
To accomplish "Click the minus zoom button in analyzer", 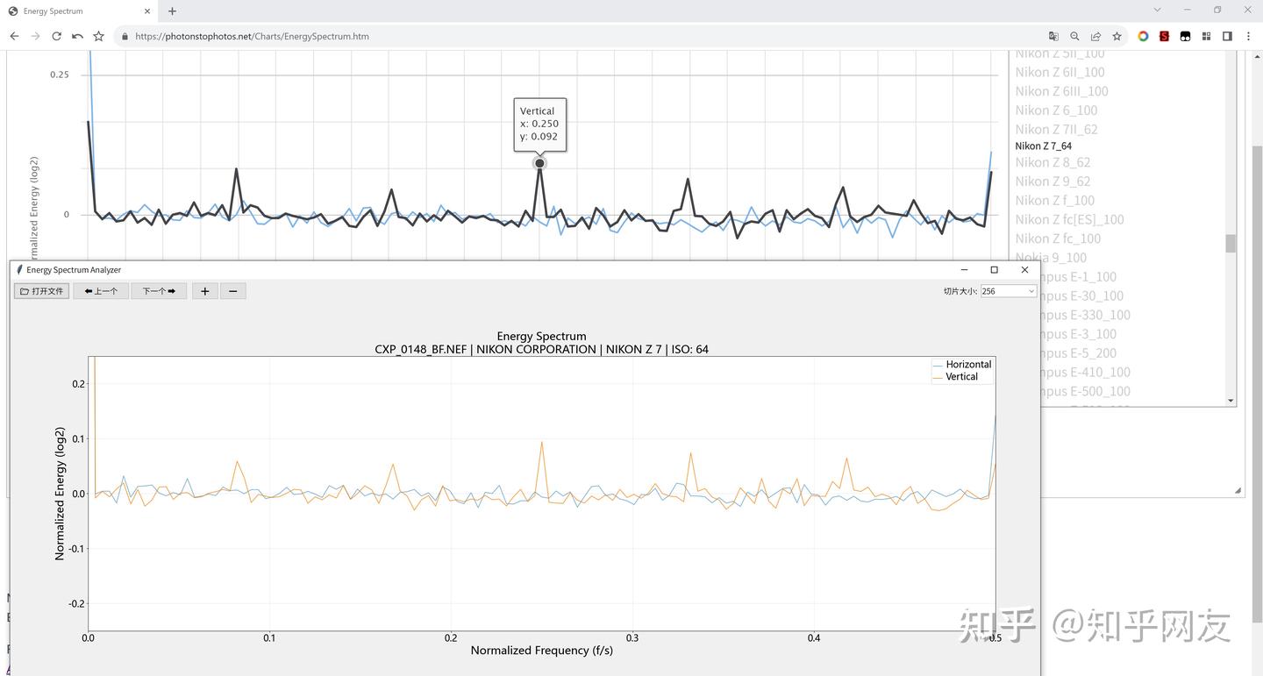I will [232, 291].
